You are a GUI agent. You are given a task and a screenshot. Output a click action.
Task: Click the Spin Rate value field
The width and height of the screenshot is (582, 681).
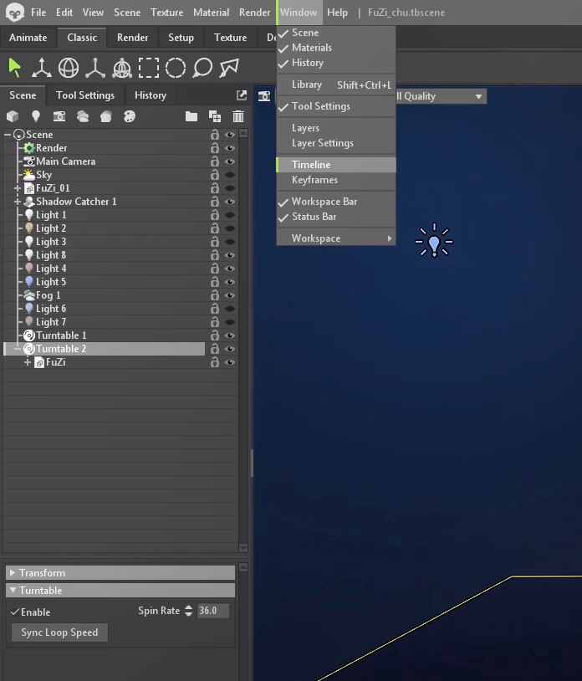[212, 611]
